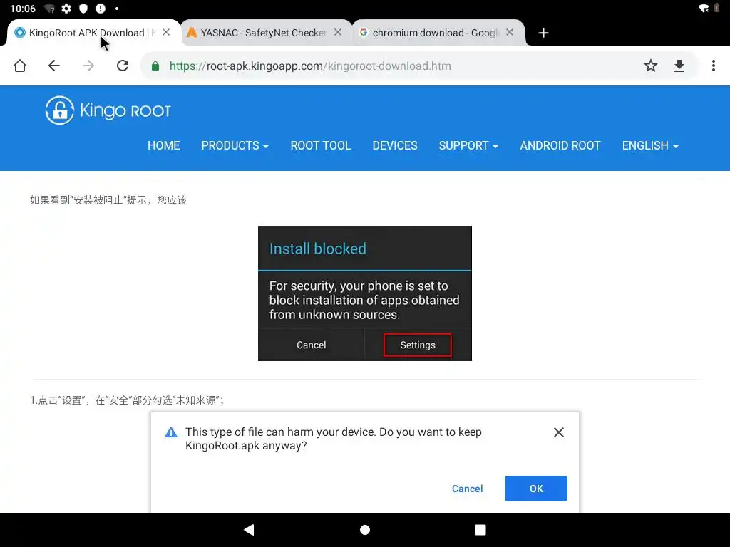Click the warning triangle icon in the prompt
730x547 pixels.
[x=171, y=432]
